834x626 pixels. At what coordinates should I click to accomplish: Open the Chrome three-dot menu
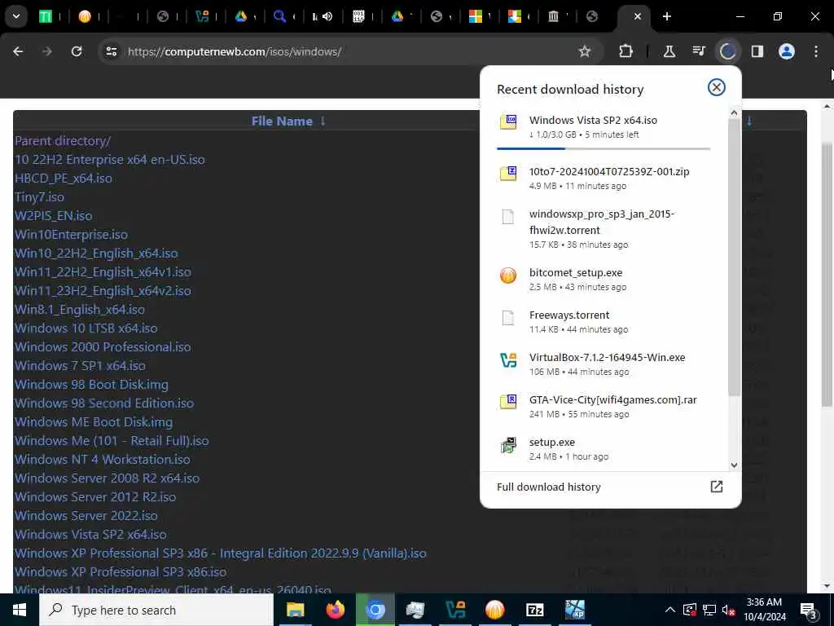click(816, 51)
